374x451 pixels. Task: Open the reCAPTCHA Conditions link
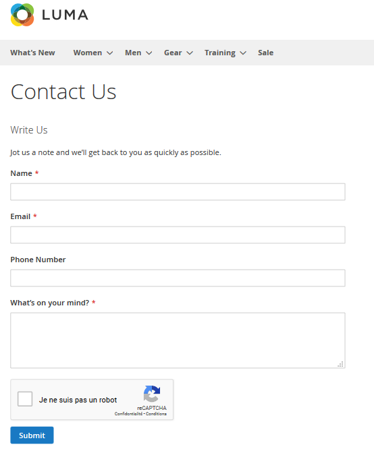tap(156, 414)
